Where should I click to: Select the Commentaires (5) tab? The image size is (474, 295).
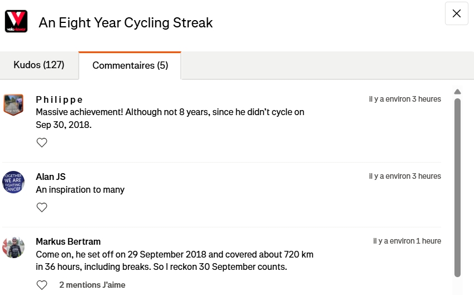130,66
